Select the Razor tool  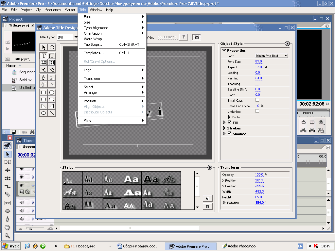coord(8,194)
